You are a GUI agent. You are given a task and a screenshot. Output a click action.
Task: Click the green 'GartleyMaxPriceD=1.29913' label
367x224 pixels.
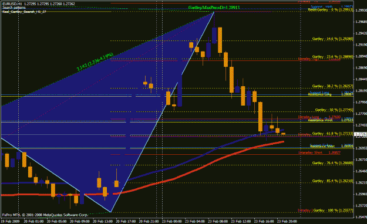click(214, 8)
